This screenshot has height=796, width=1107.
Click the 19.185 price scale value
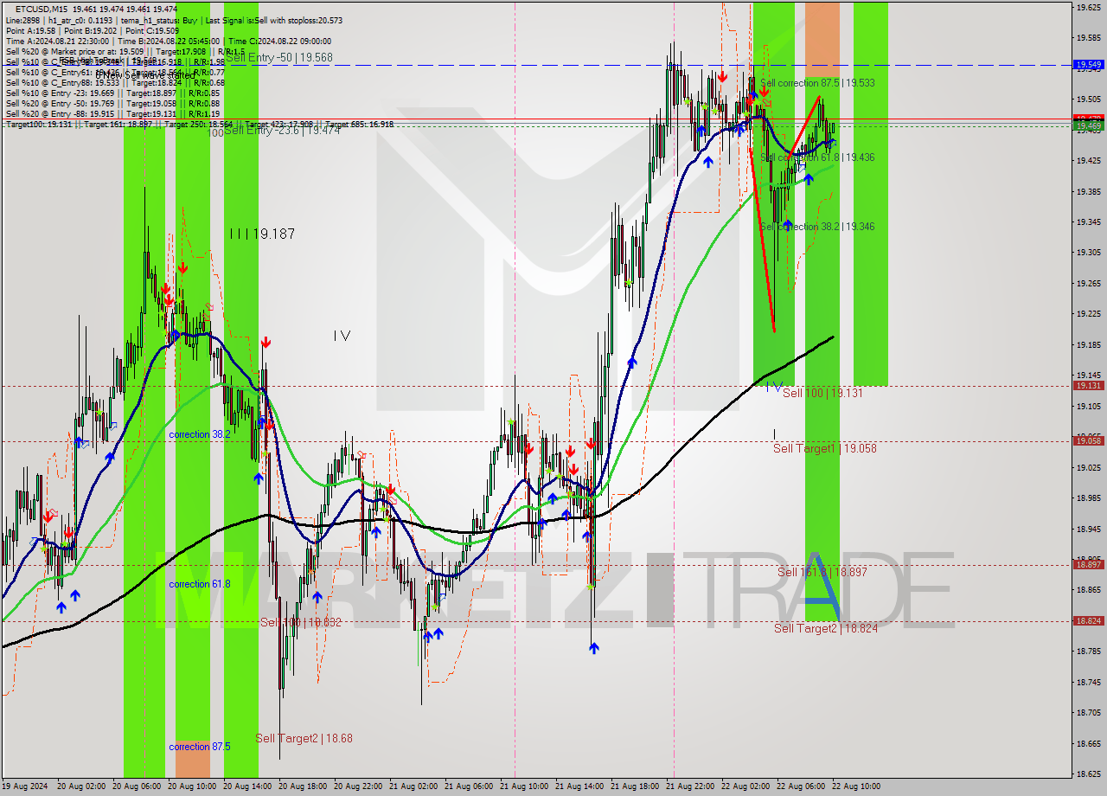(1088, 345)
